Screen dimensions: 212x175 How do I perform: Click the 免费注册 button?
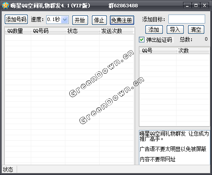point(122,20)
